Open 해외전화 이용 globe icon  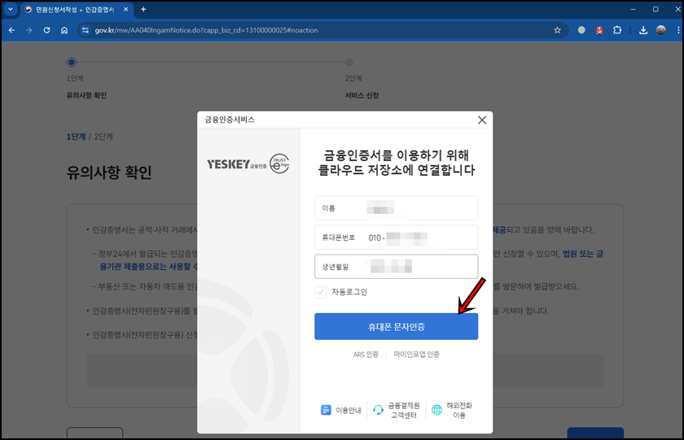(x=436, y=410)
